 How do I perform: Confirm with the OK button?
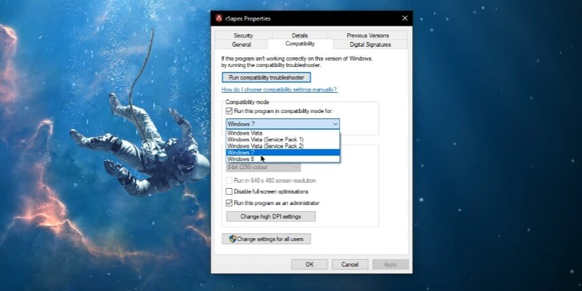(x=309, y=265)
